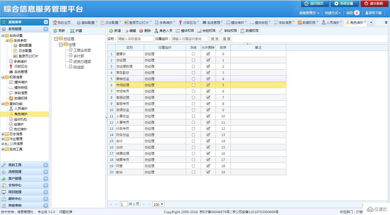Collapse the 经理 tree node

[x=61, y=45]
